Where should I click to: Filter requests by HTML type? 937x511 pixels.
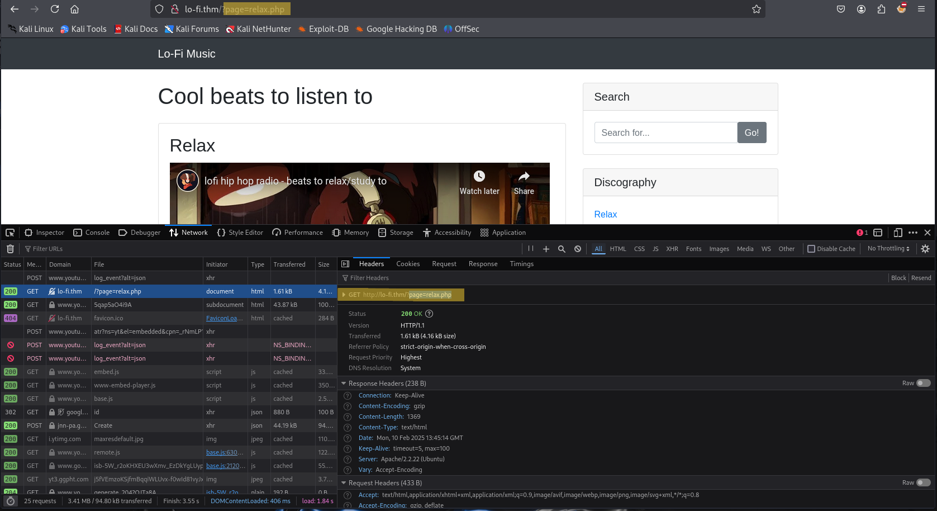pos(618,249)
